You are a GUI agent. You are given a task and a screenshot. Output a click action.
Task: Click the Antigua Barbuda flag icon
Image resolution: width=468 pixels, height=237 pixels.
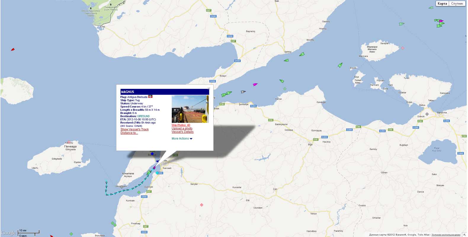click(150, 97)
